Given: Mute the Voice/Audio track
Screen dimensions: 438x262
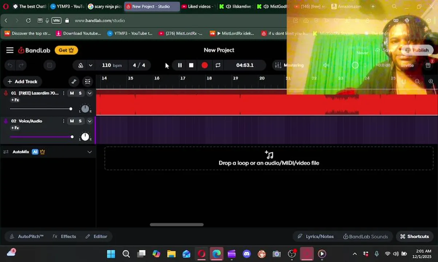Looking at the screenshot, I should coord(72,121).
